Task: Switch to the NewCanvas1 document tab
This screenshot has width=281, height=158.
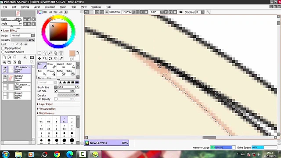Action: click(x=106, y=143)
